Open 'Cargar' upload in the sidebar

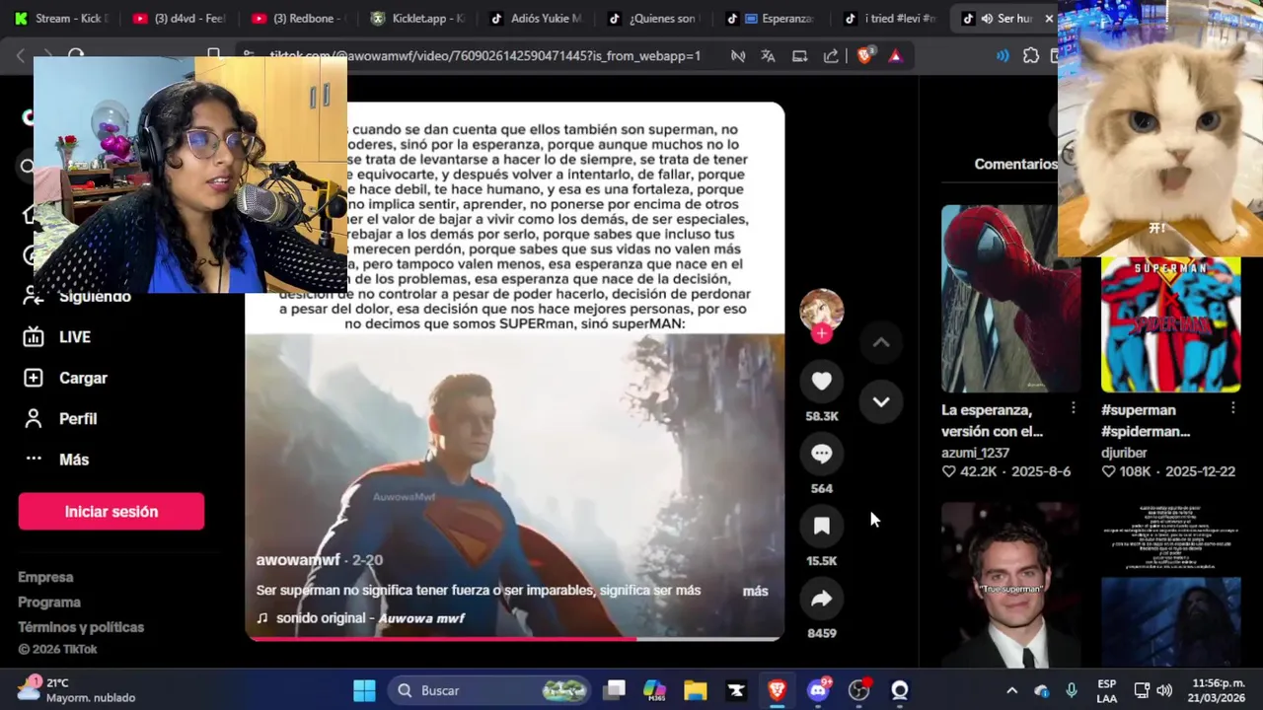tap(65, 378)
